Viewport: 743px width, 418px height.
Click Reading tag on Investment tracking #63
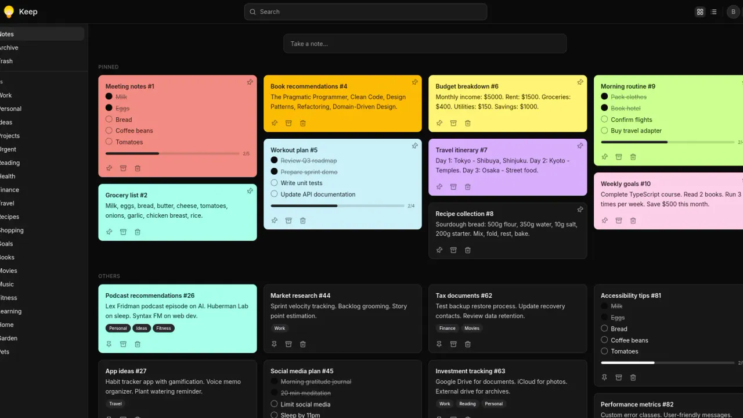click(x=467, y=403)
